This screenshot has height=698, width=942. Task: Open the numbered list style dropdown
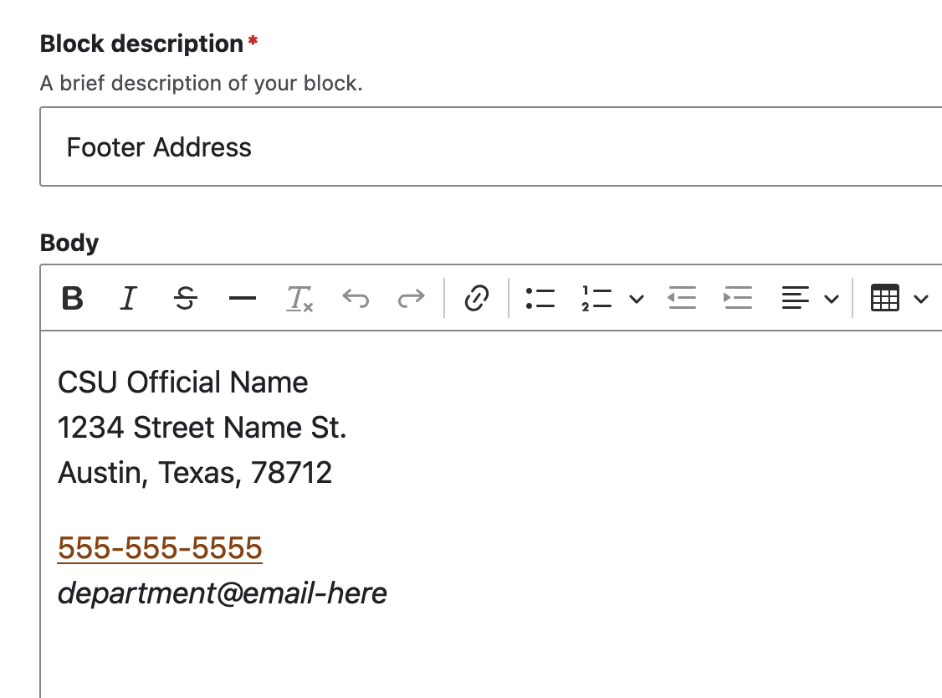[x=637, y=298]
